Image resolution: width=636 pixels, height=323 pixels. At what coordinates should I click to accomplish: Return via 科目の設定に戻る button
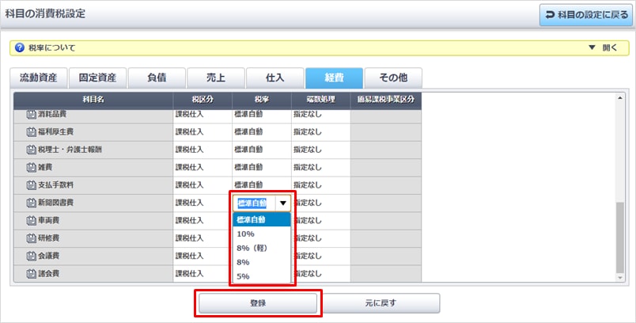pyautogui.click(x=585, y=14)
